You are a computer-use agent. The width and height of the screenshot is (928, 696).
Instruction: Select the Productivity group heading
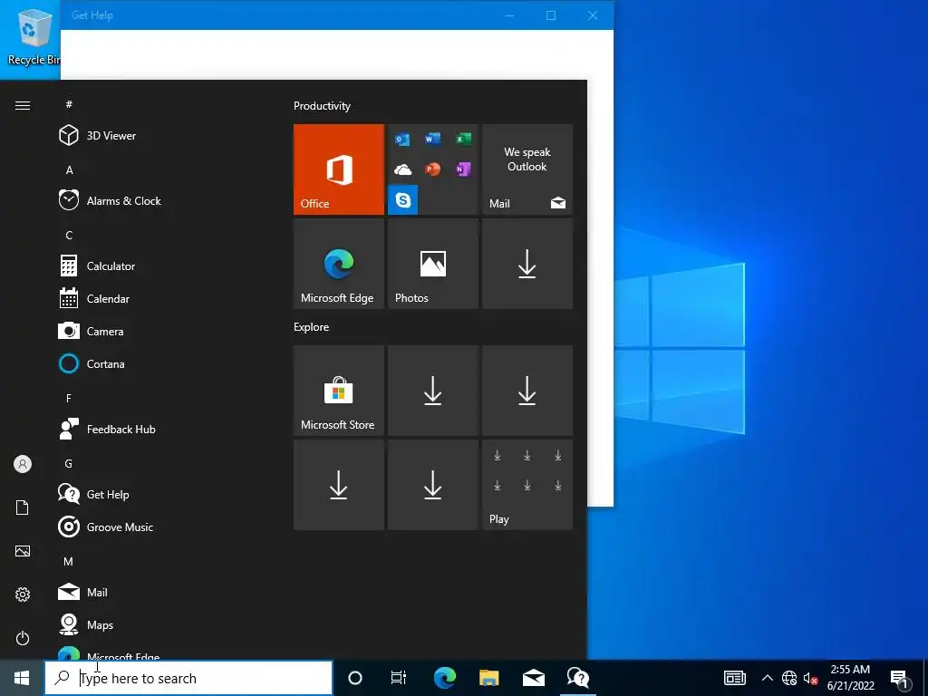pyautogui.click(x=322, y=106)
